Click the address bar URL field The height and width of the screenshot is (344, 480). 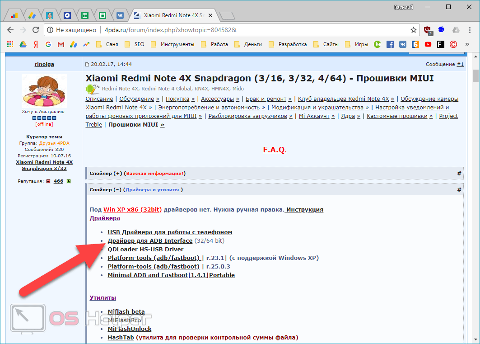click(226, 30)
